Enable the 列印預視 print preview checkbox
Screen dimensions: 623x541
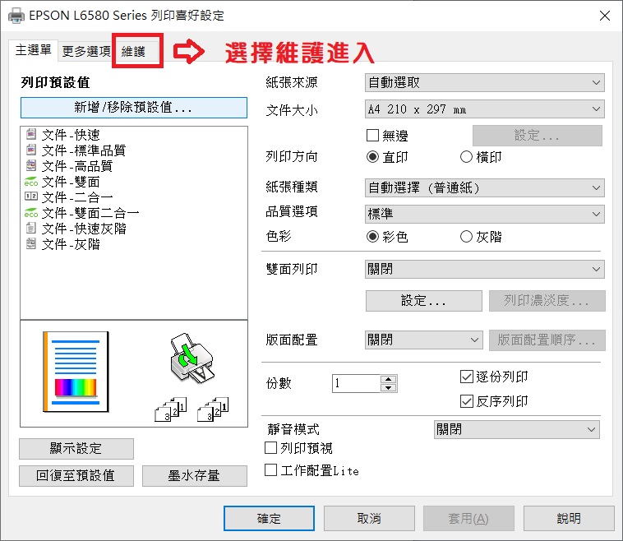tap(271, 447)
